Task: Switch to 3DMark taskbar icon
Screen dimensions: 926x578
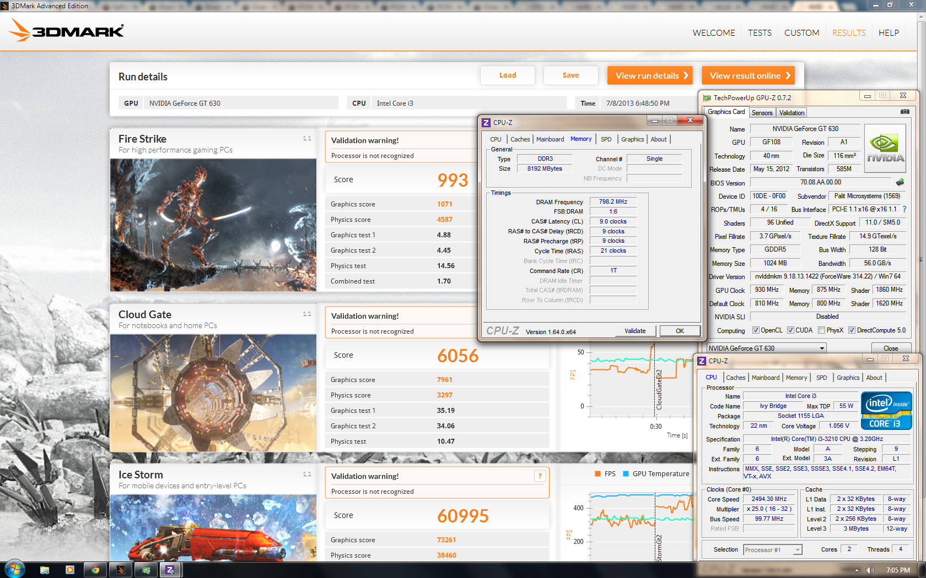Action: tap(121, 570)
